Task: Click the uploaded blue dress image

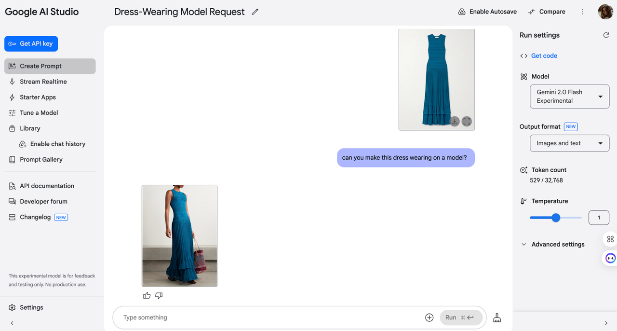Action: (x=437, y=80)
